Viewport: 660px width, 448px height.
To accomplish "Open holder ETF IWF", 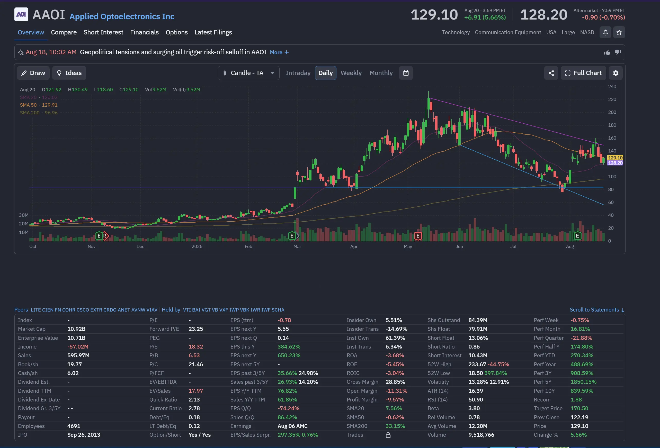I will [x=266, y=310].
